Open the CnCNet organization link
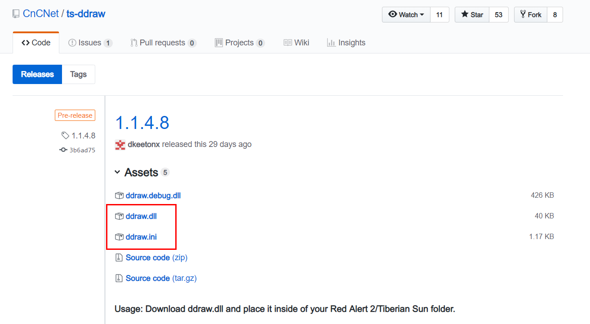 coord(41,14)
